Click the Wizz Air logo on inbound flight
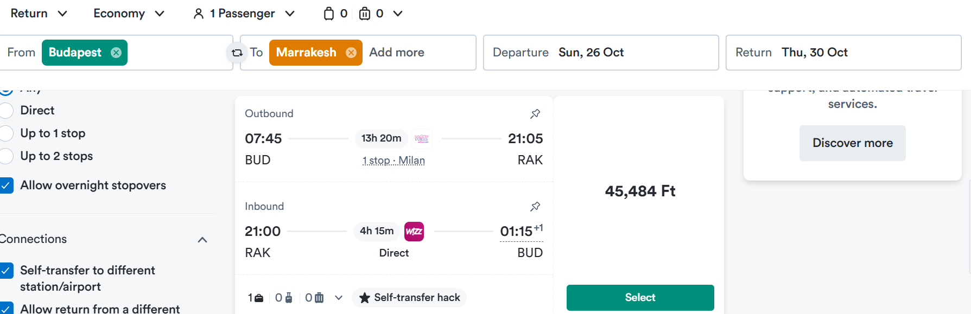Image resolution: width=971 pixels, height=314 pixels. point(414,231)
